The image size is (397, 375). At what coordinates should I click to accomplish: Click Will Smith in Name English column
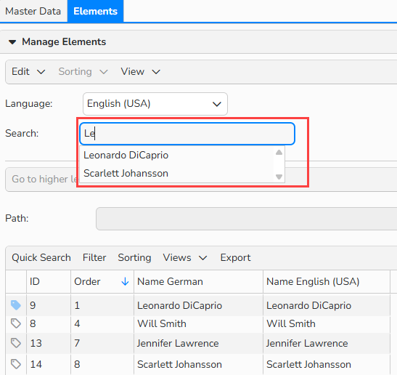pyautogui.click(x=290, y=324)
